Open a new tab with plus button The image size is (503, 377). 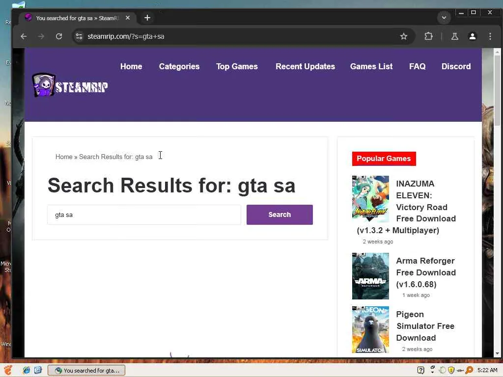[x=147, y=18]
